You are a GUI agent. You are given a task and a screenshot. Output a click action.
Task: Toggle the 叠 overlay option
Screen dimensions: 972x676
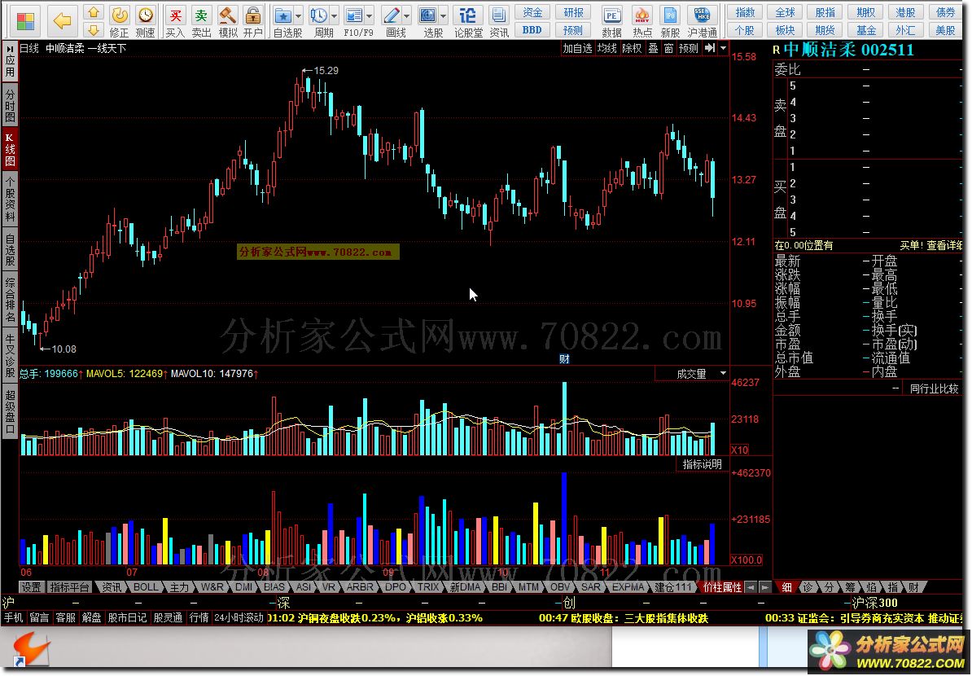(x=653, y=48)
